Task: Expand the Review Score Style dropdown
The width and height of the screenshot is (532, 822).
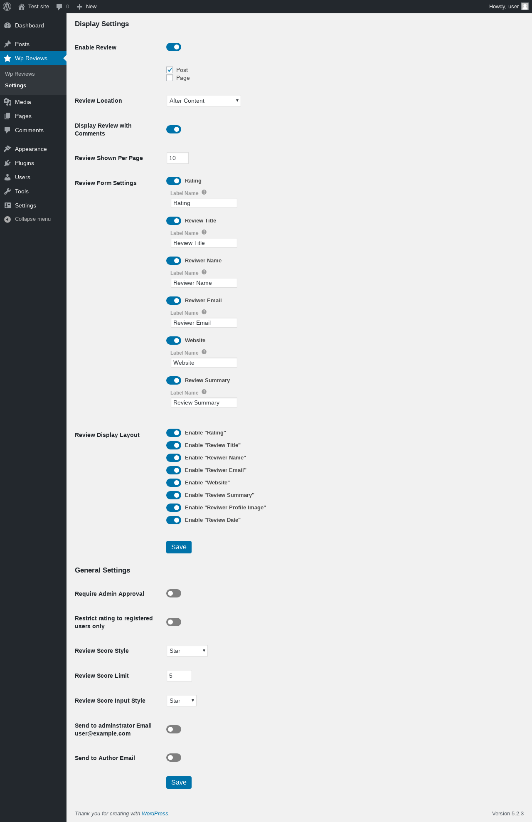Action: pyautogui.click(x=187, y=651)
